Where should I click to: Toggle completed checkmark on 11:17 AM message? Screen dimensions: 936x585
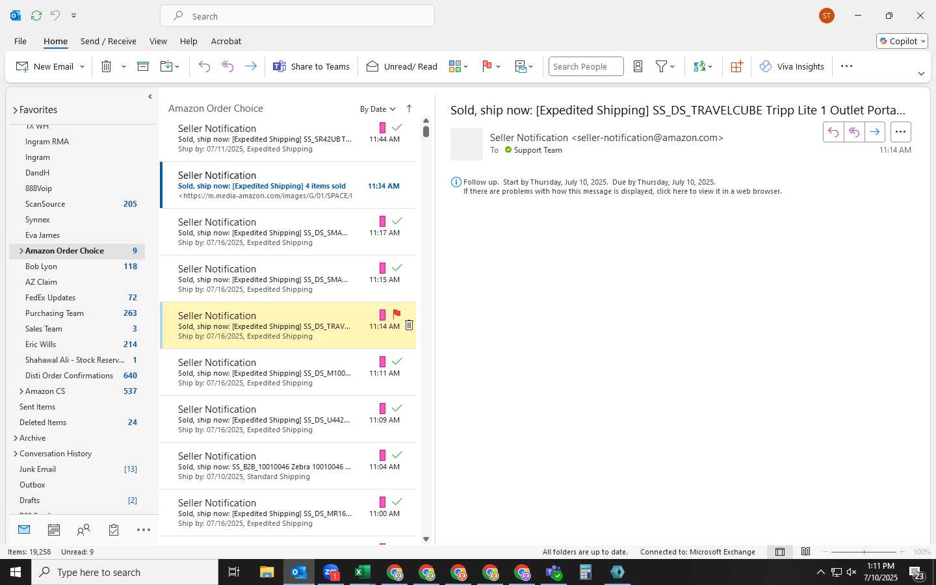(396, 221)
